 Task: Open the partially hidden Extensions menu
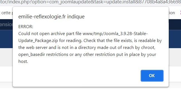[6, 24]
